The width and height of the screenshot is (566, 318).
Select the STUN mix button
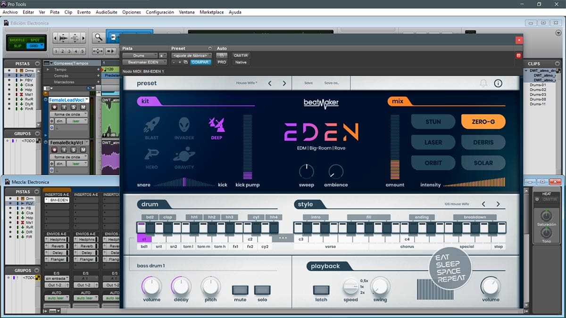(433, 122)
